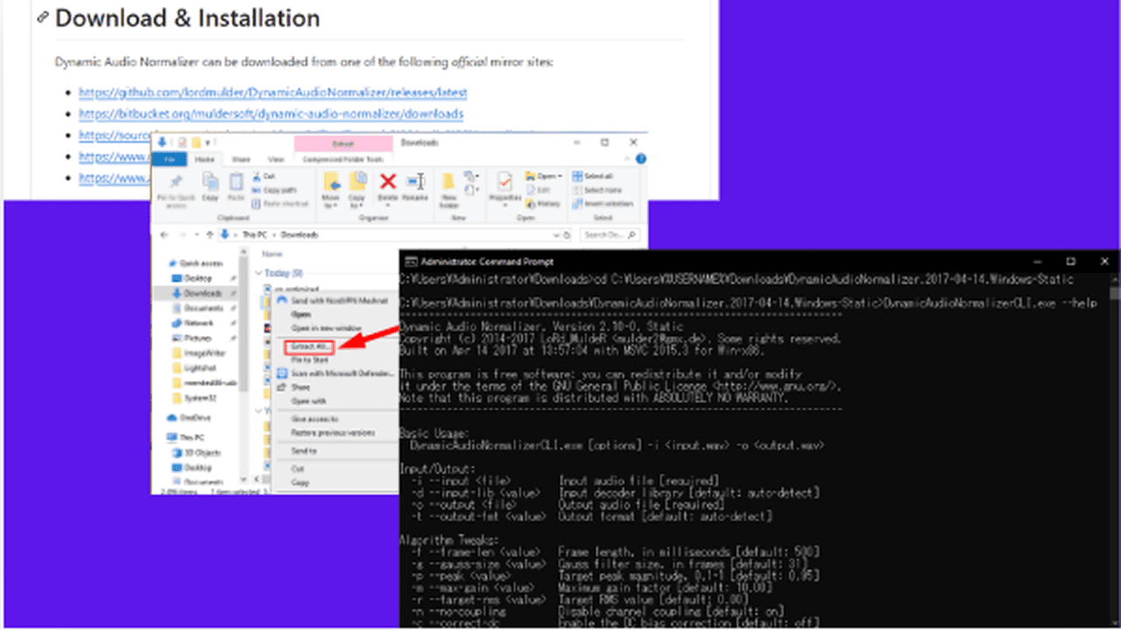1121x630 pixels.
Task: Switch to the View ribbon tab
Action: tap(276, 159)
